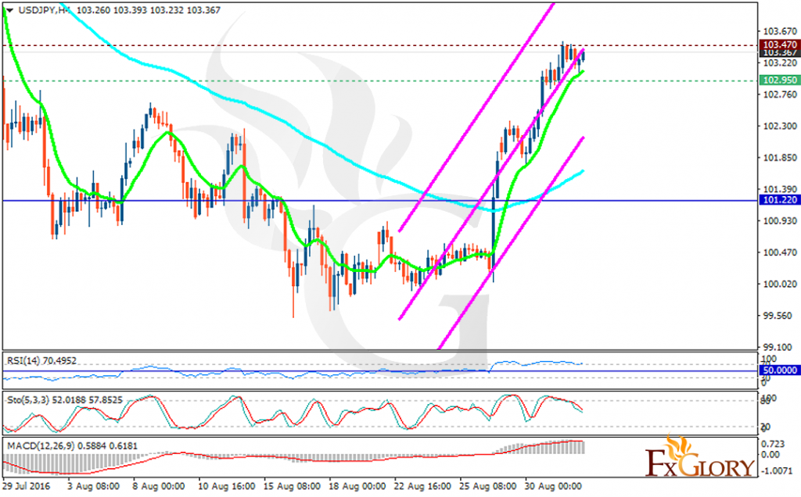Click the 22 Aug 16:00 time label

point(423,486)
